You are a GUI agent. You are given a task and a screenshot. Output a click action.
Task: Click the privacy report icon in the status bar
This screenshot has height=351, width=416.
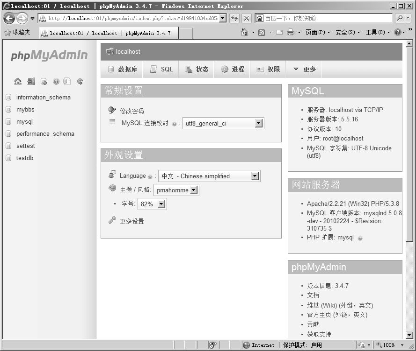click(x=213, y=345)
